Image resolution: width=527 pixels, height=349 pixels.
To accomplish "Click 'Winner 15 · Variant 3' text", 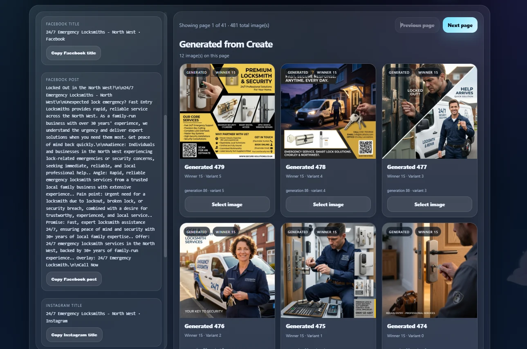I will (x=406, y=176).
